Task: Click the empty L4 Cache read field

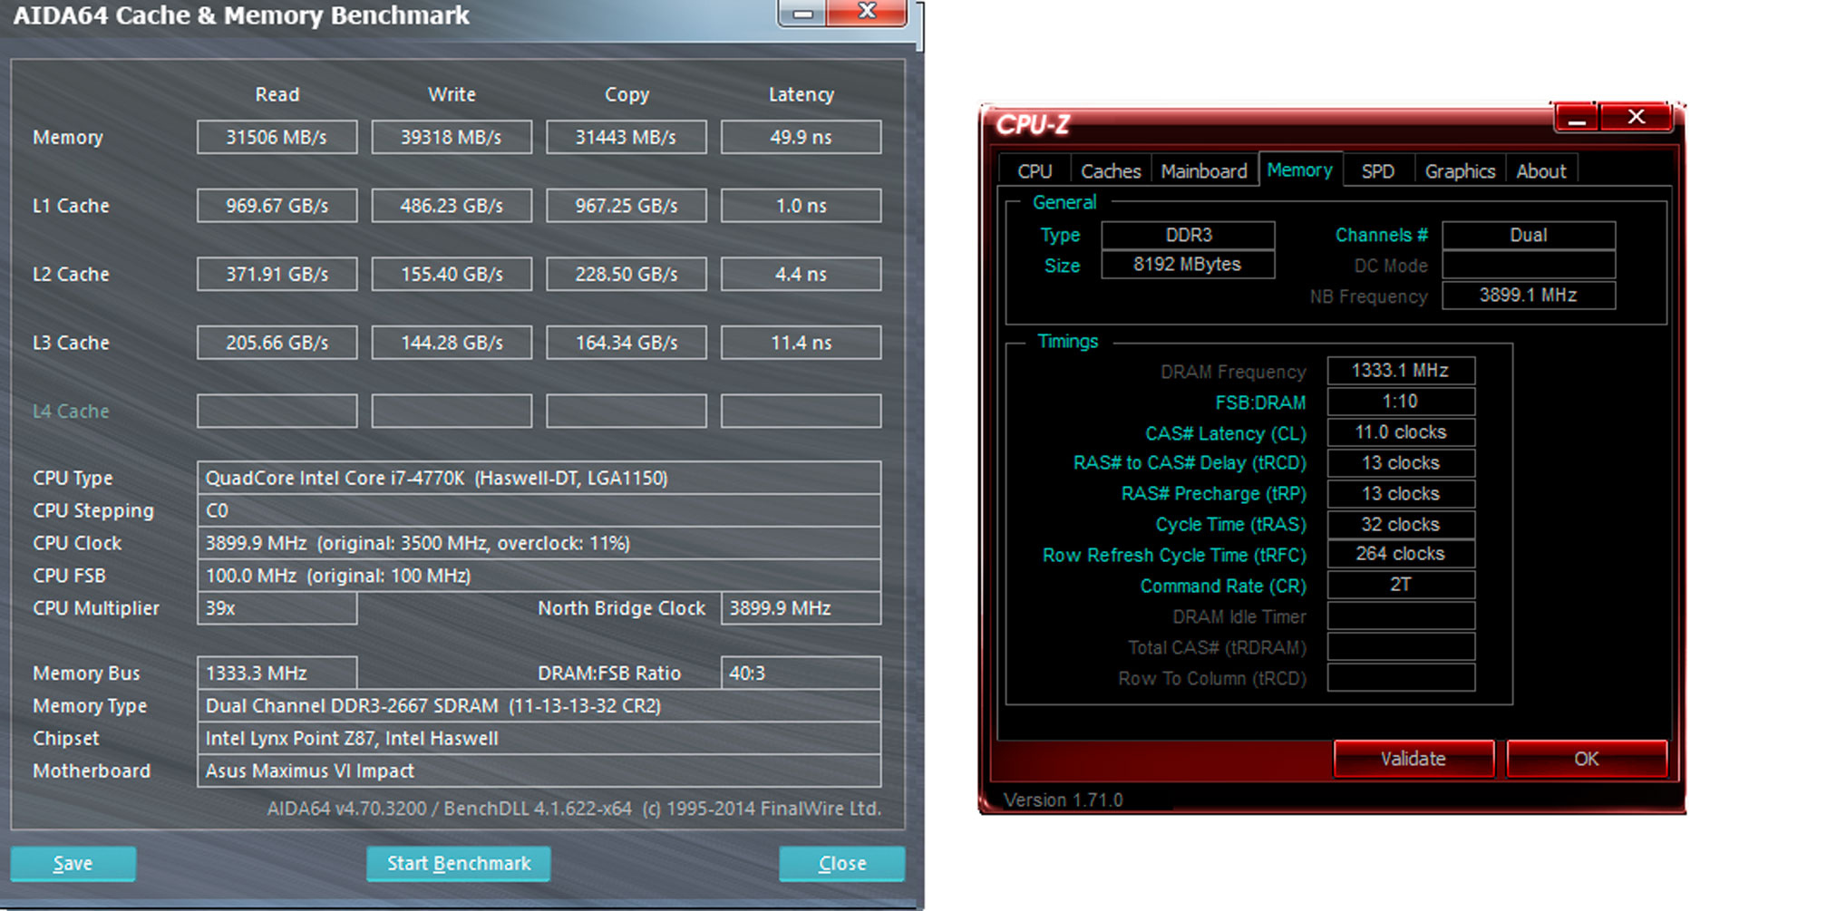Action: [x=277, y=411]
